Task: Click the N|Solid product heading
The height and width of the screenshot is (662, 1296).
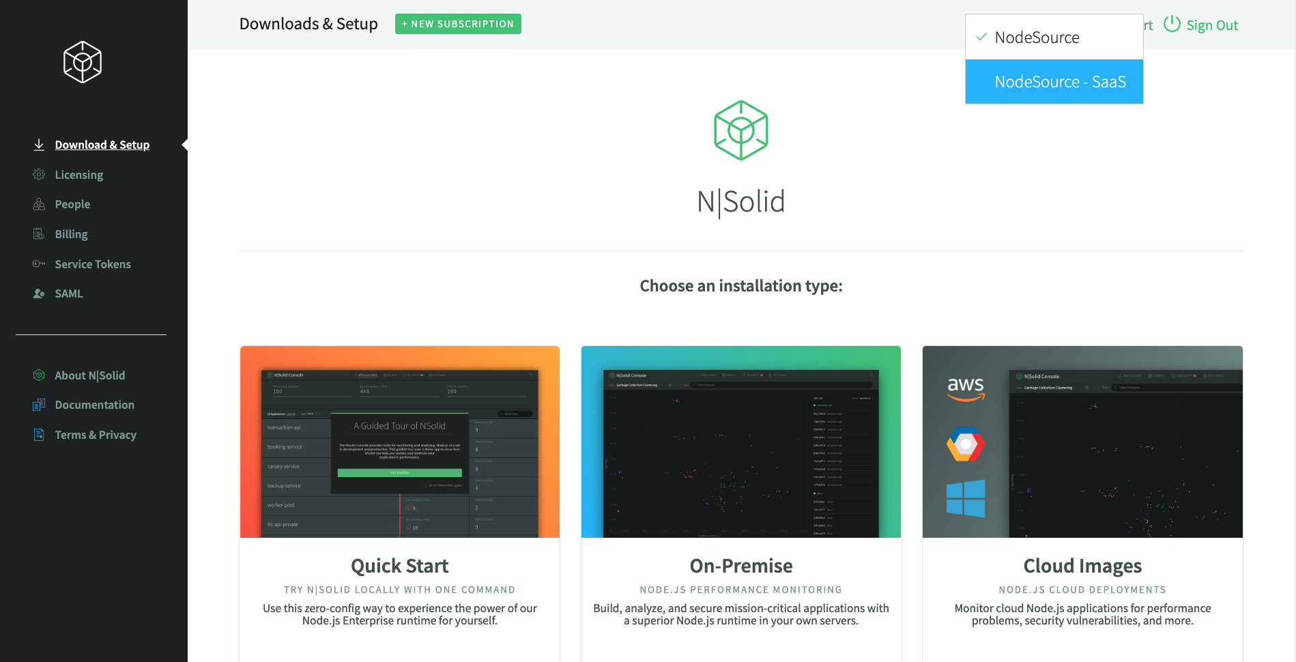Action: tap(741, 202)
